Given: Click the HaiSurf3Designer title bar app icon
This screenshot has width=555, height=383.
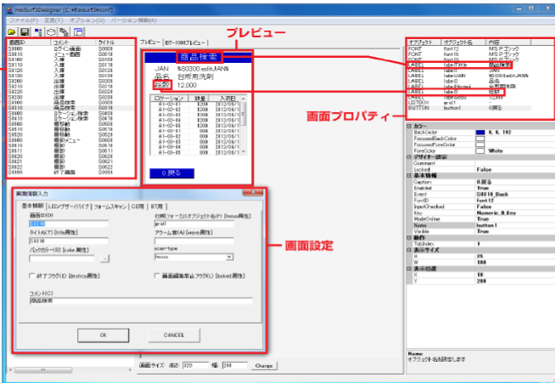Looking at the screenshot, I should point(10,9).
